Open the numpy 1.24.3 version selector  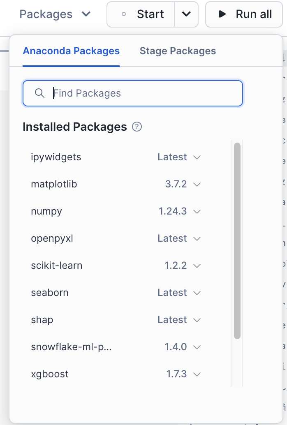197,211
